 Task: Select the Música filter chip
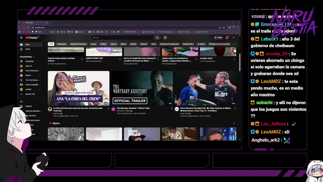pyautogui.click(x=123, y=44)
